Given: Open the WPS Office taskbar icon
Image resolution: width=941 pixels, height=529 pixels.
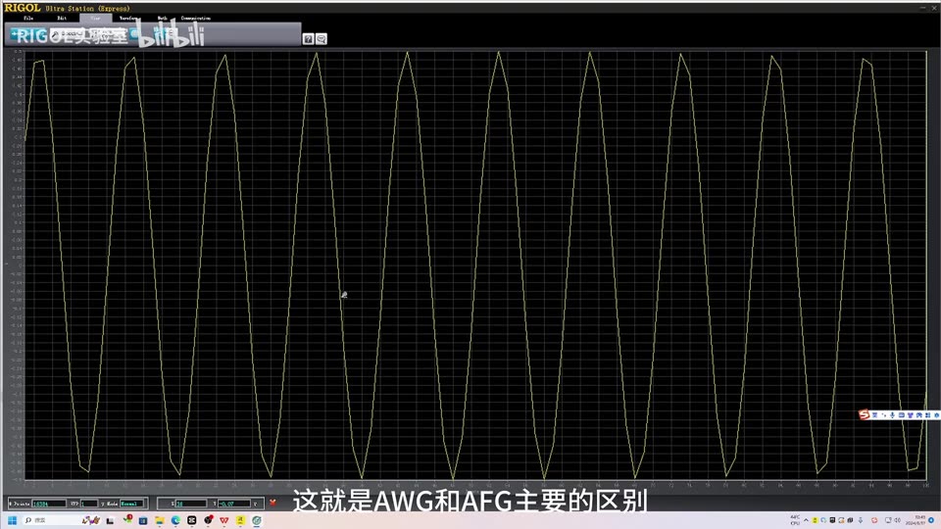Looking at the screenshot, I should pos(224,520).
